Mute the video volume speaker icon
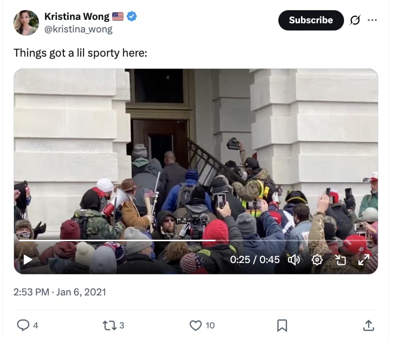This screenshot has height=340, width=403. point(294,260)
